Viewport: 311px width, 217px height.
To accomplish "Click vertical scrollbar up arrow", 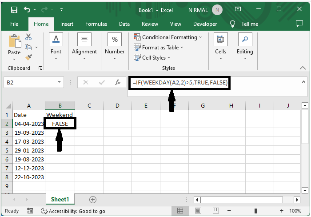I will [x=305, y=106].
